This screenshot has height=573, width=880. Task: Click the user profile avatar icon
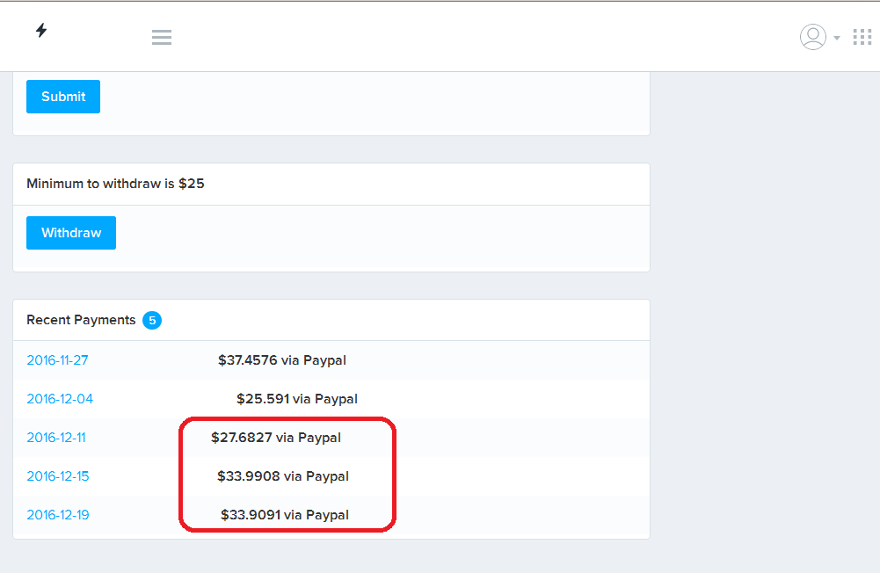[812, 37]
